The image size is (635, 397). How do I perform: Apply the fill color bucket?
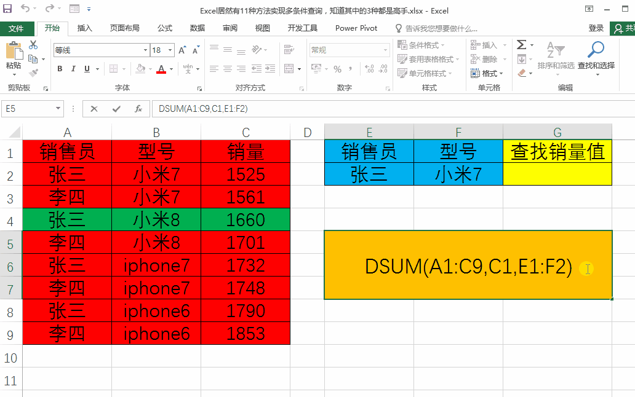point(140,69)
